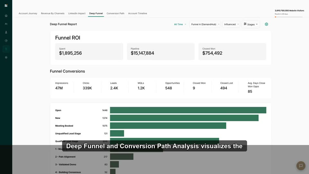Select the highlighted location pin sidebar icon

coord(6,49)
